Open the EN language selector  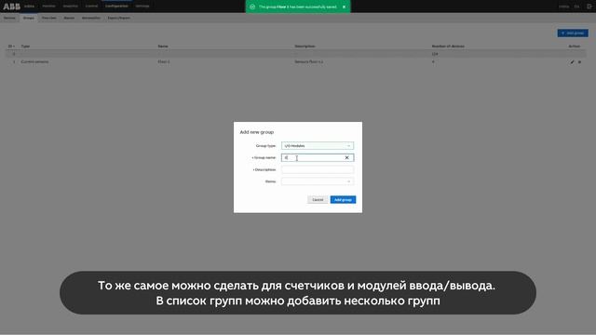point(576,7)
